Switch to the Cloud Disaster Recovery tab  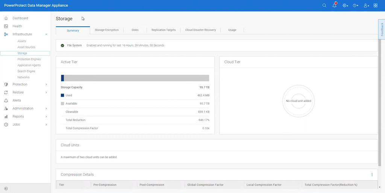[200, 30]
